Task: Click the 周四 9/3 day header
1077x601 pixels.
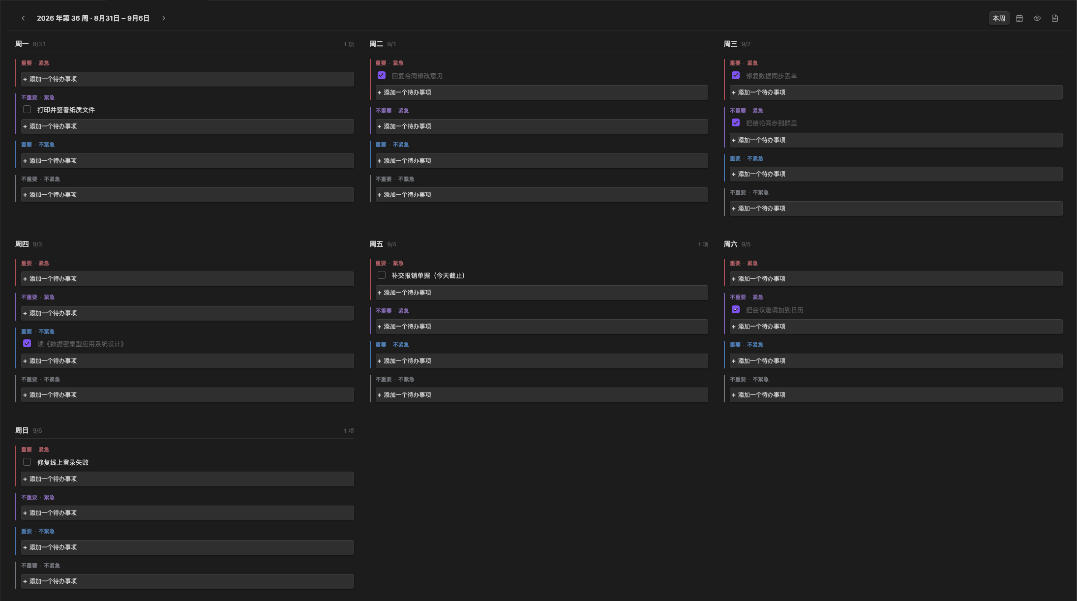Action: [29, 244]
